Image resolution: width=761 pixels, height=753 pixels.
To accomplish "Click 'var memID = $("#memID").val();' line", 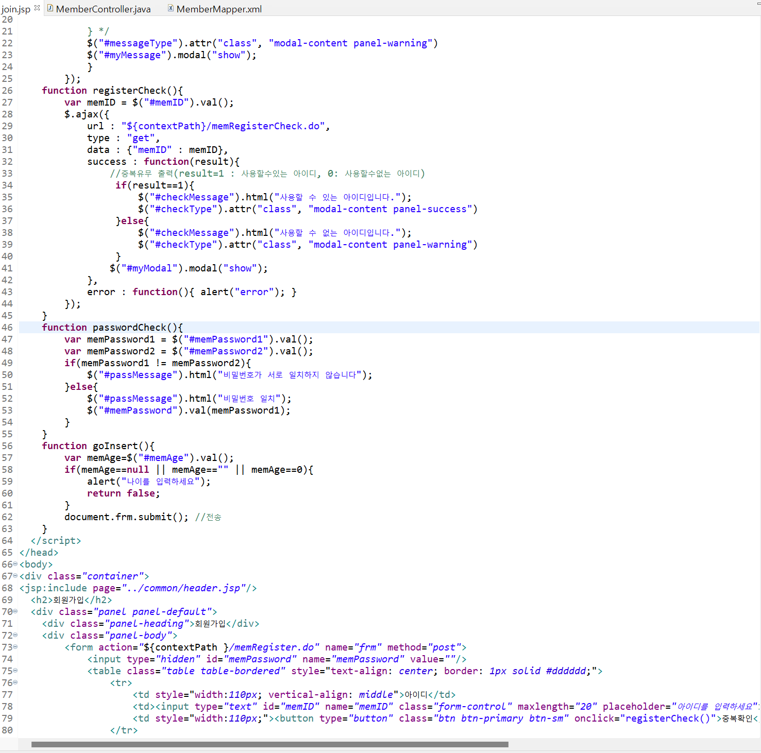I will pos(149,102).
